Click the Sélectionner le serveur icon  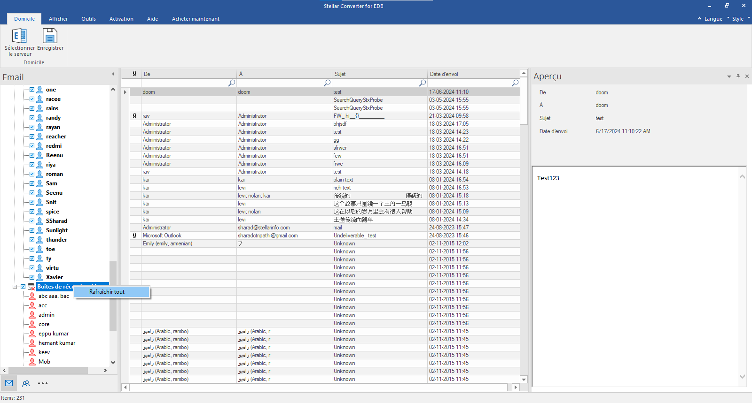tap(19, 36)
